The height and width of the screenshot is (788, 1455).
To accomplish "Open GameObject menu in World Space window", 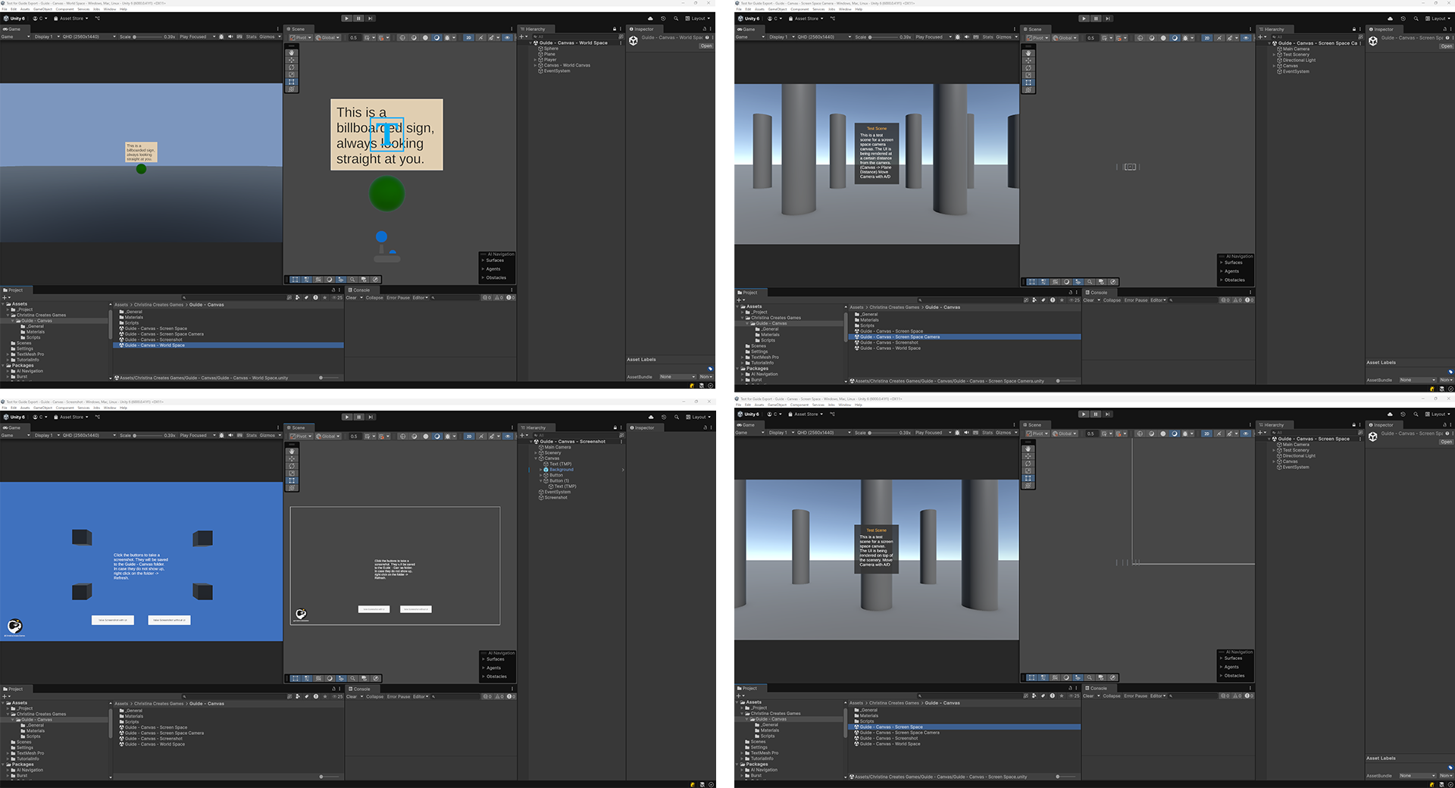I will 42,9.
